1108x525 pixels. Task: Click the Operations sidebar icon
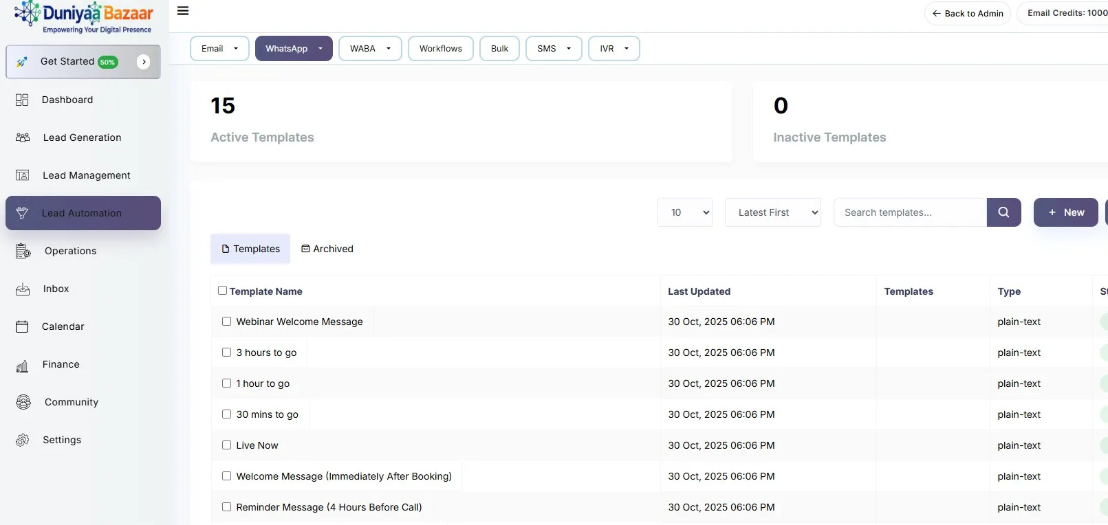[x=23, y=251]
